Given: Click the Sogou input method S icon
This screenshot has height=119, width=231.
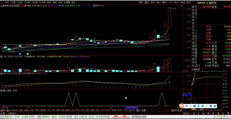Looking at the screenshot, I should click(182, 105).
